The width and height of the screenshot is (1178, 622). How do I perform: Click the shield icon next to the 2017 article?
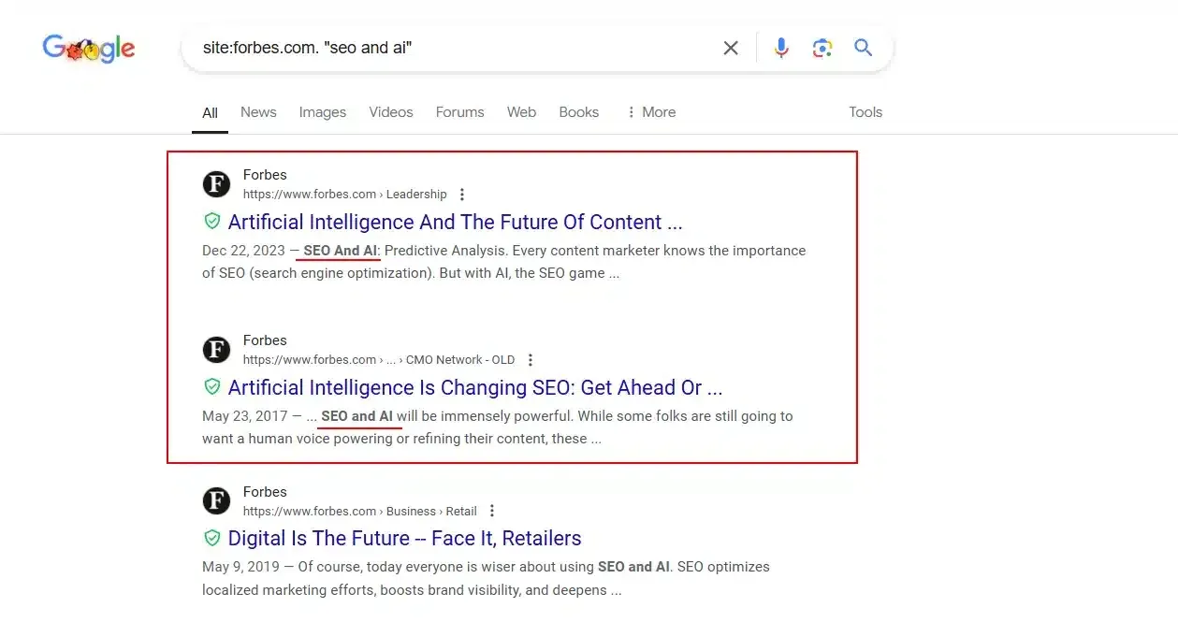(212, 386)
